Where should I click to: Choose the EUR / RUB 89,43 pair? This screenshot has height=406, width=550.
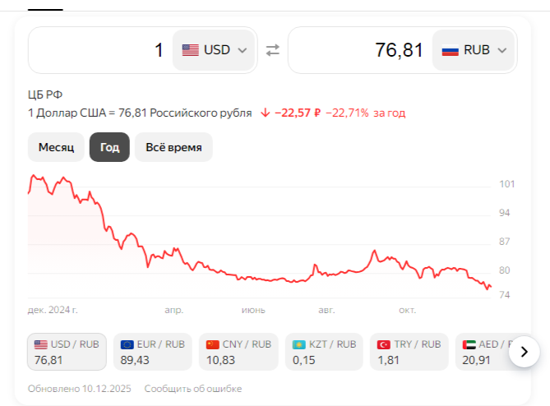point(152,352)
